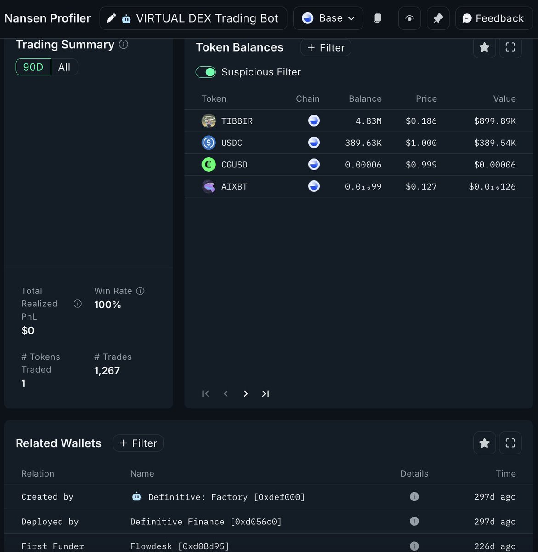Click the TIBBIR token logo
The width and height of the screenshot is (538, 552).
click(x=209, y=121)
